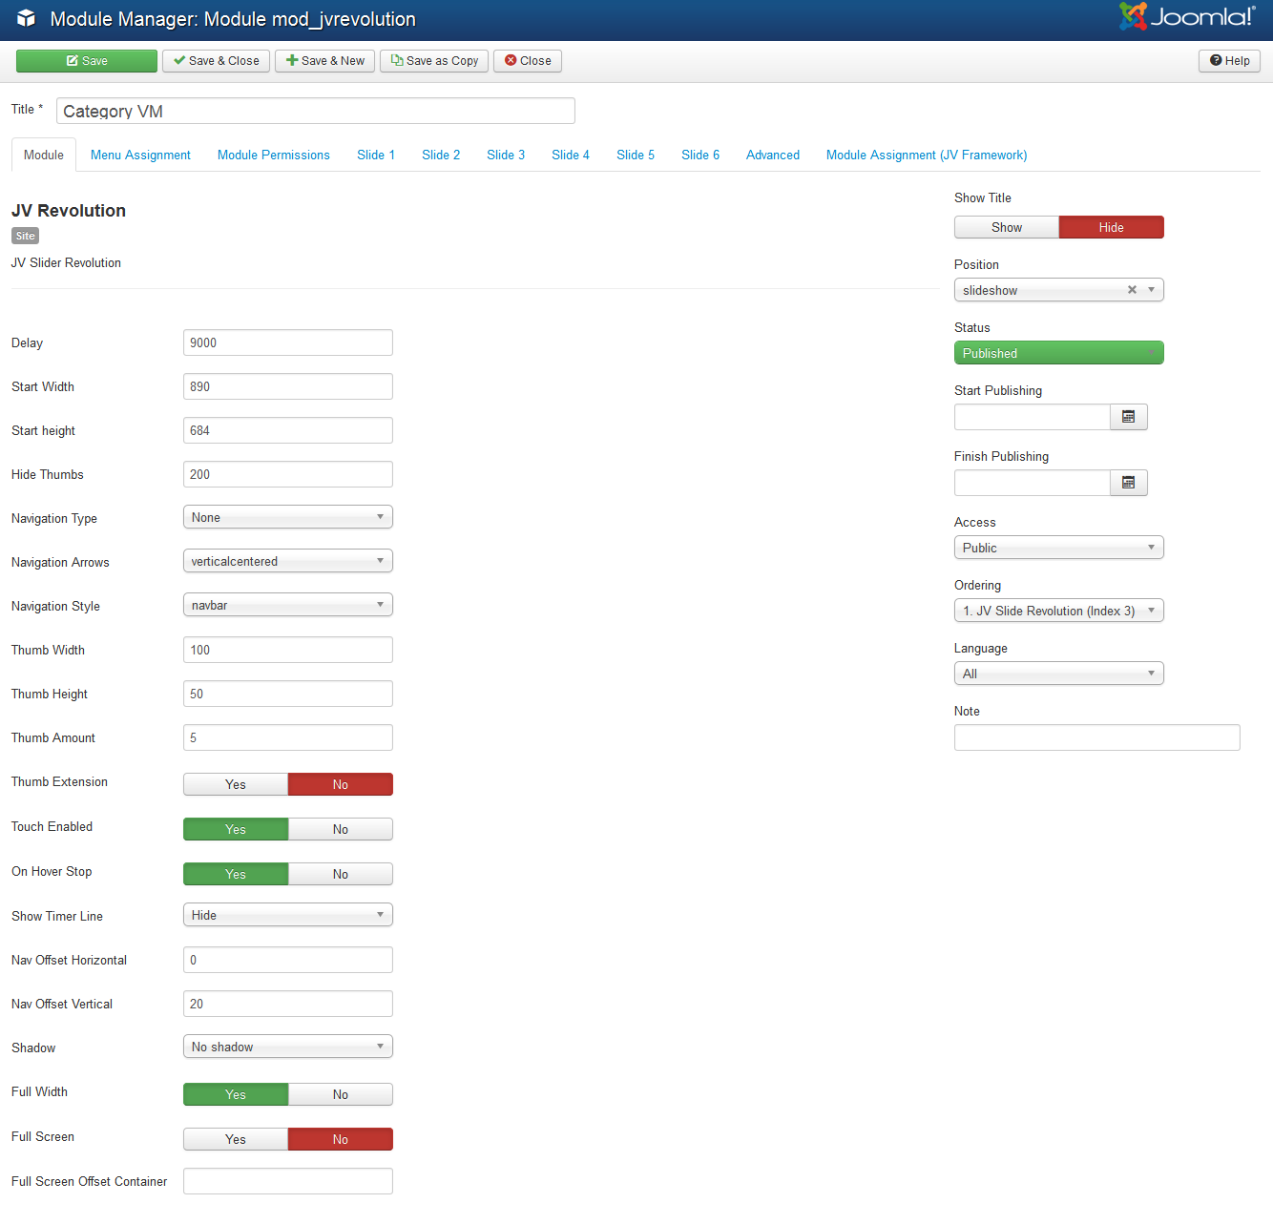Switch to the Slide 5 tab
The height and width of the screenshot is (1224, 1273).
click(636, 155)
